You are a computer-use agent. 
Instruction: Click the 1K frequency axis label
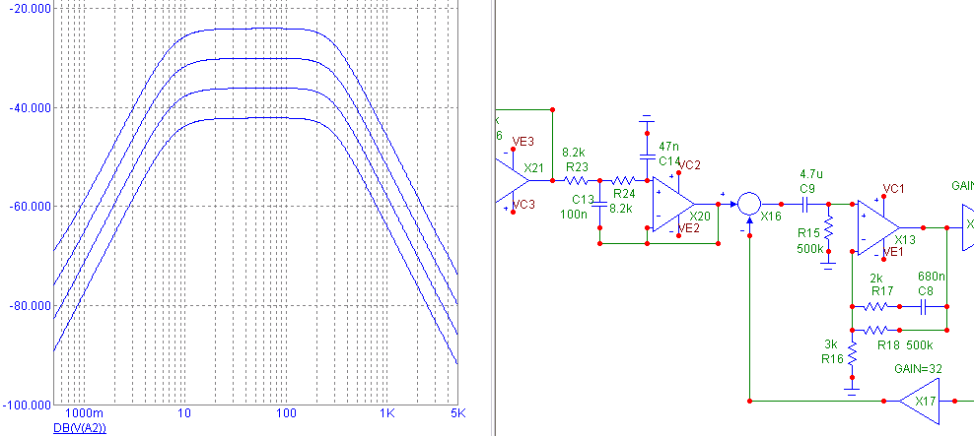point(386,413)
